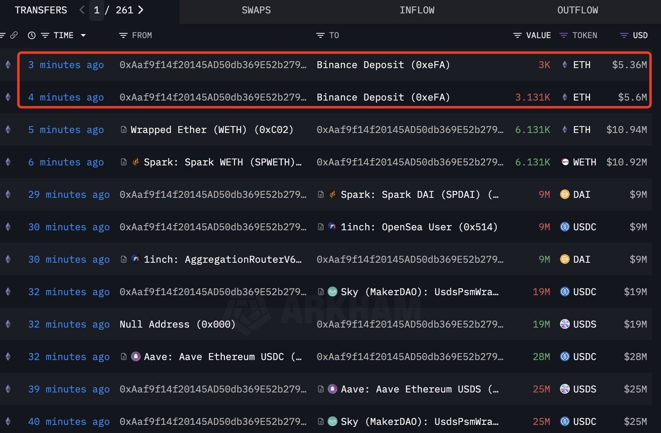The width and height of the screenshot is (661, 433).
Task: Switch to the OUTFLOW tab
Action: [577, 10]
